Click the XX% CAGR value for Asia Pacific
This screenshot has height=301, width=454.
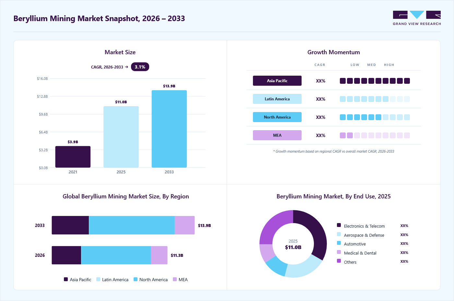coord(321,81)
